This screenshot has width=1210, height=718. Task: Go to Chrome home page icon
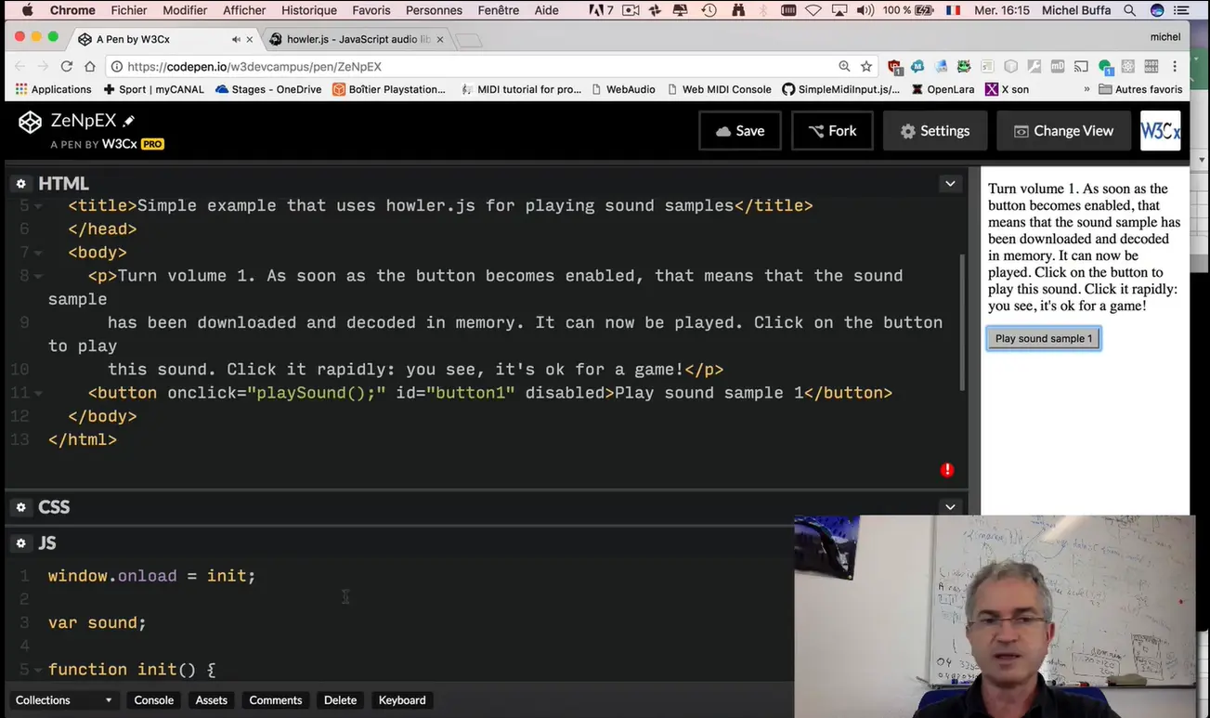[x=90, y=66]
